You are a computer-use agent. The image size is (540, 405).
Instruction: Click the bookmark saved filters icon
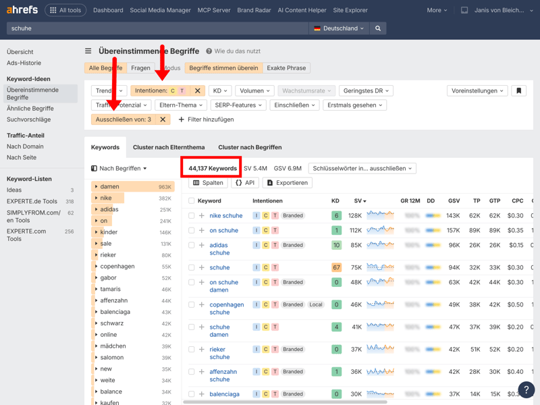coord(518,90)
